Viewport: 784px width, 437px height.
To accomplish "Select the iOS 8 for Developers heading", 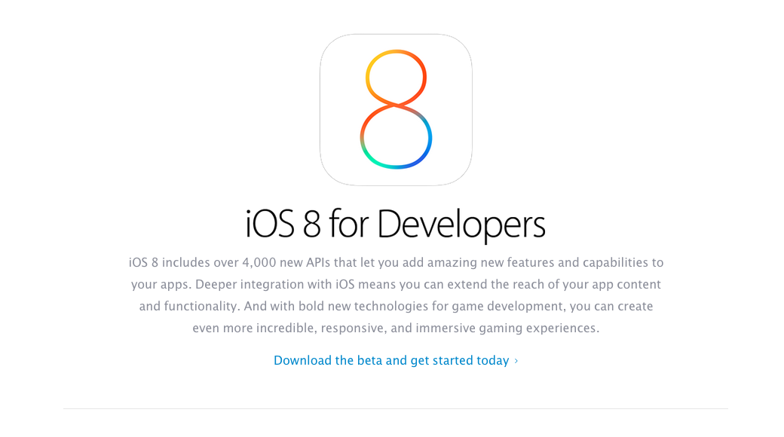I will pos(395,224).
